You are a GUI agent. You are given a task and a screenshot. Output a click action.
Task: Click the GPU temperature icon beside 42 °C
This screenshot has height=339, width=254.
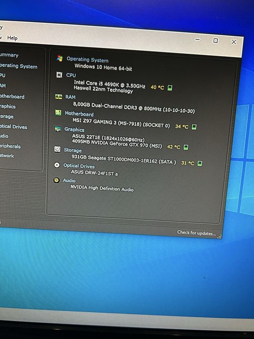coord(186,147)
